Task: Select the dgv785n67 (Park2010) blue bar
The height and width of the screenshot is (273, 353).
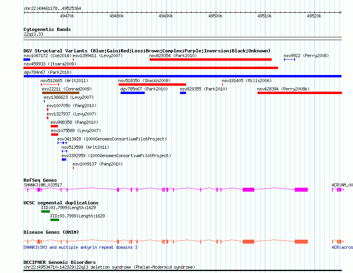Action: [x=132, y=93]
